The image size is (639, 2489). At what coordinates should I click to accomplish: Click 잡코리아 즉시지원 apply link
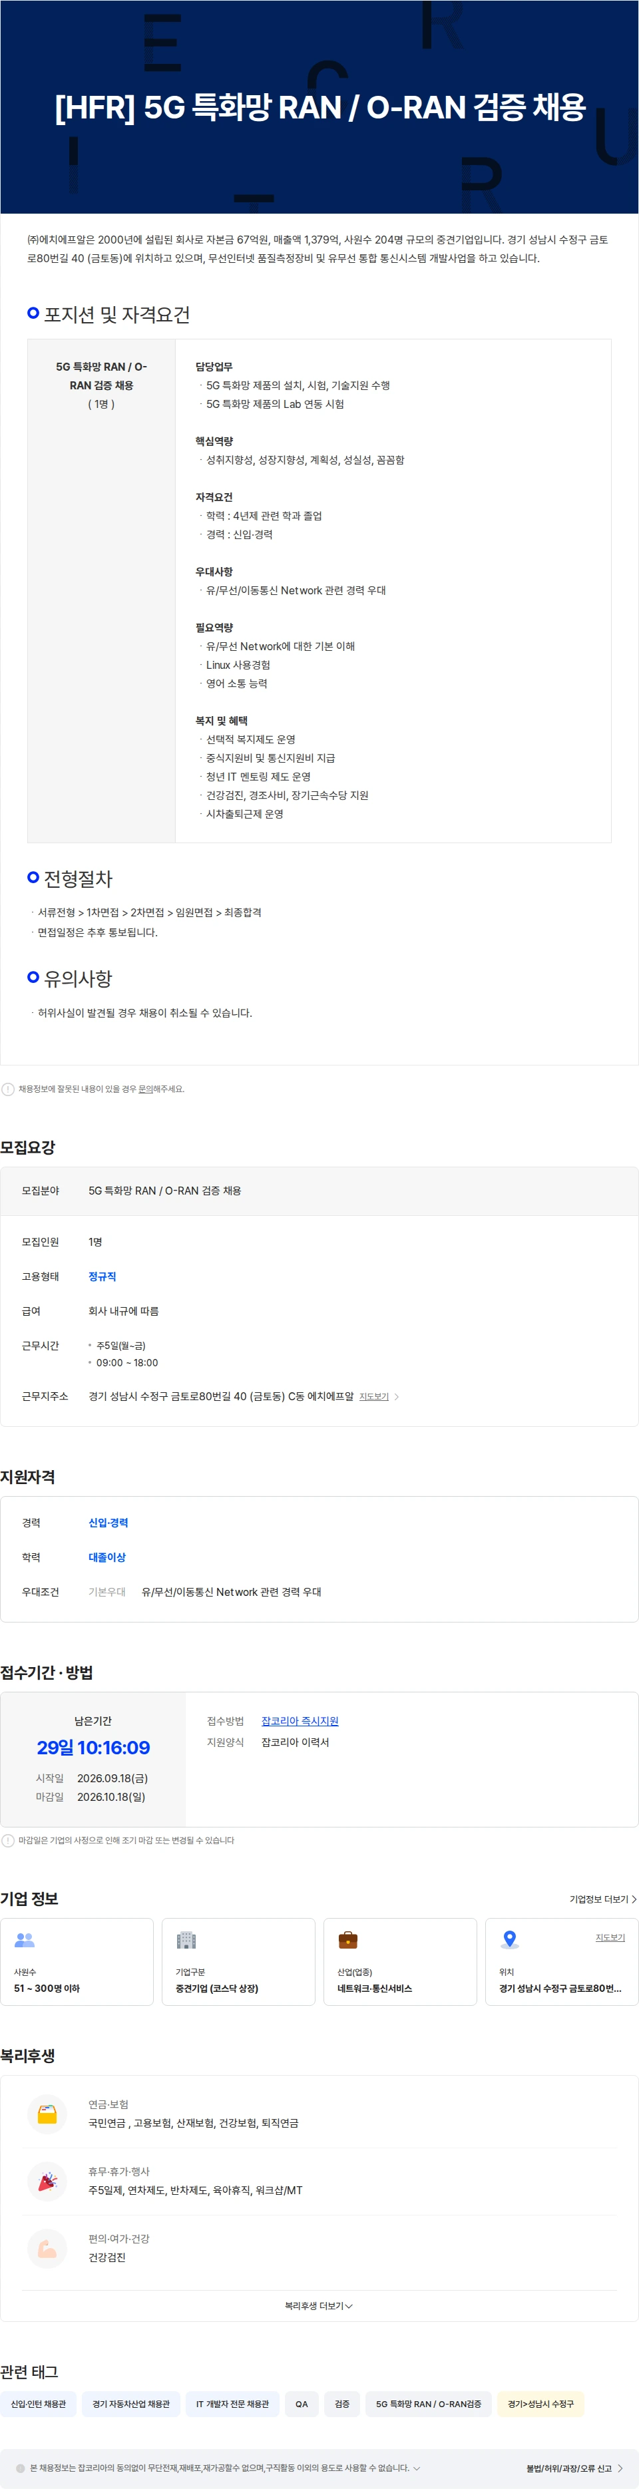[x=300, y=1721]
